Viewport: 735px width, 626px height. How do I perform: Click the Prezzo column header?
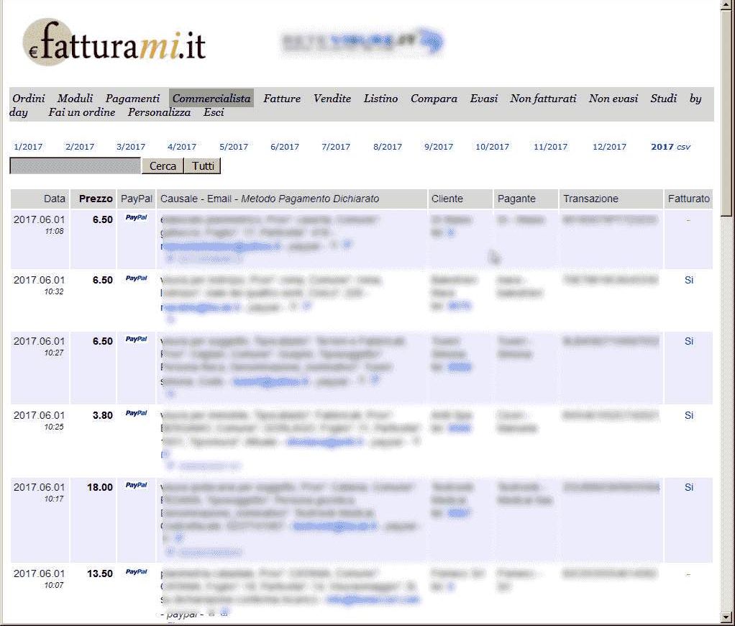[96, 199]
